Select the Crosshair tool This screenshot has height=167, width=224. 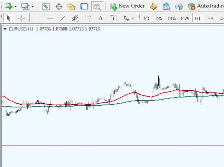coord(22,18)
